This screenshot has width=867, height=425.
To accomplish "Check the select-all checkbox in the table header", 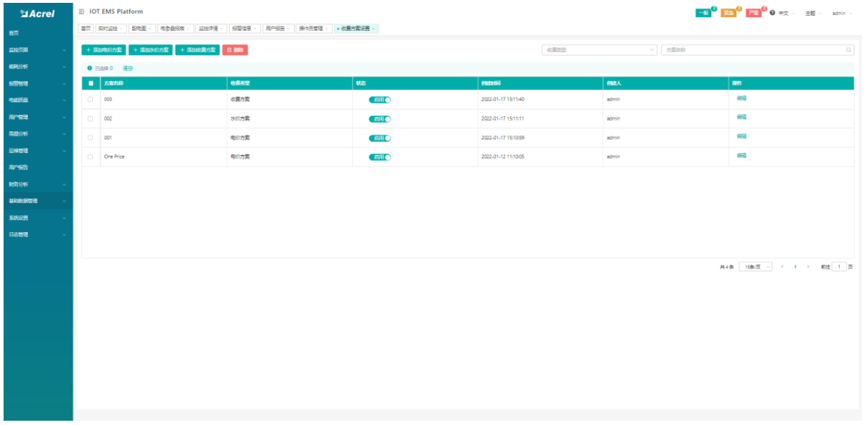I will (x=90, y=84).
